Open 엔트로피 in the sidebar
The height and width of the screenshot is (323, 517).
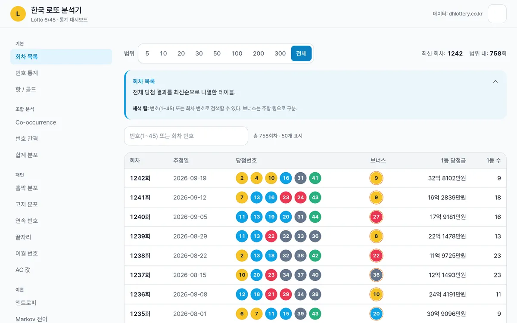click(x=61, y=303)
